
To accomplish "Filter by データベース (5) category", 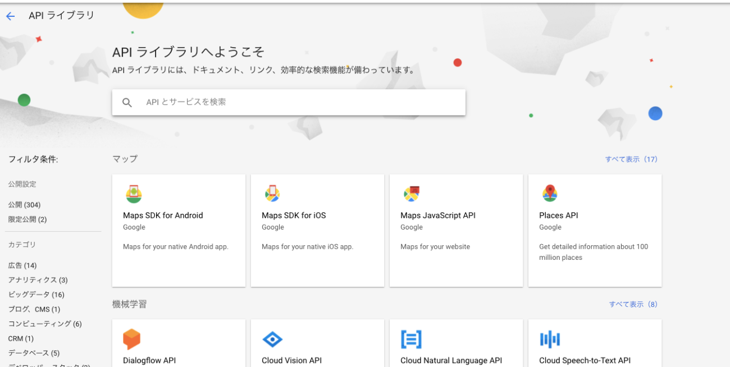I will (x=34, y=353).
